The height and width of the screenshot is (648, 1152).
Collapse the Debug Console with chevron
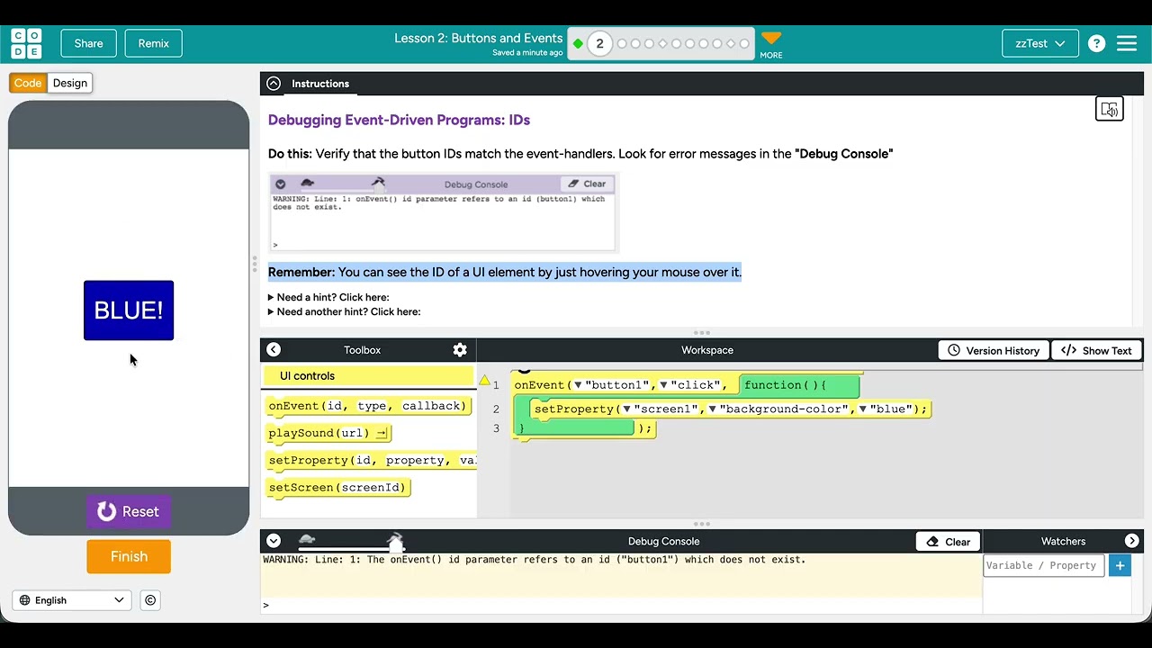(274, 541)
